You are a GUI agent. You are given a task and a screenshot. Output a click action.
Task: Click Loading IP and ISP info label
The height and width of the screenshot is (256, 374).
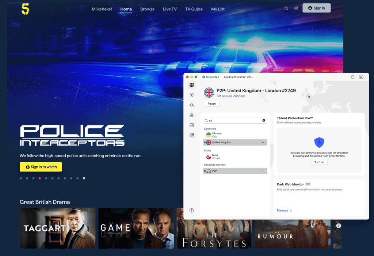pos(239,77)
